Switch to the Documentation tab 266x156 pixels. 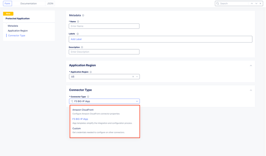(28, 4)
